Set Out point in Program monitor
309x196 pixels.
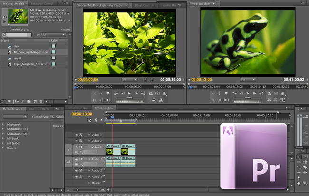(x=219, y=94)
